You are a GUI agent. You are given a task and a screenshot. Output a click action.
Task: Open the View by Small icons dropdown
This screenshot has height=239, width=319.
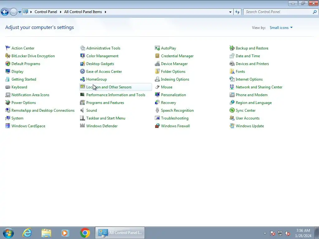(281, 28)
